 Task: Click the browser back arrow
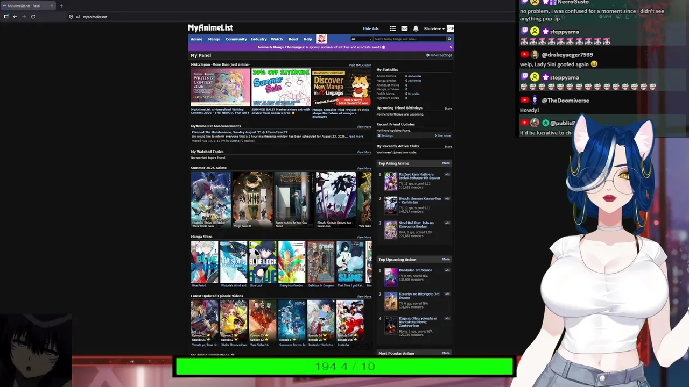(15, 17)
